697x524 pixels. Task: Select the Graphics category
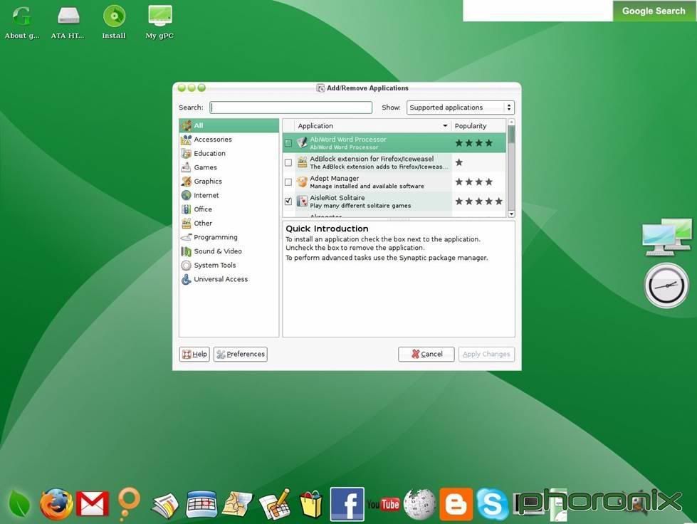229,182
